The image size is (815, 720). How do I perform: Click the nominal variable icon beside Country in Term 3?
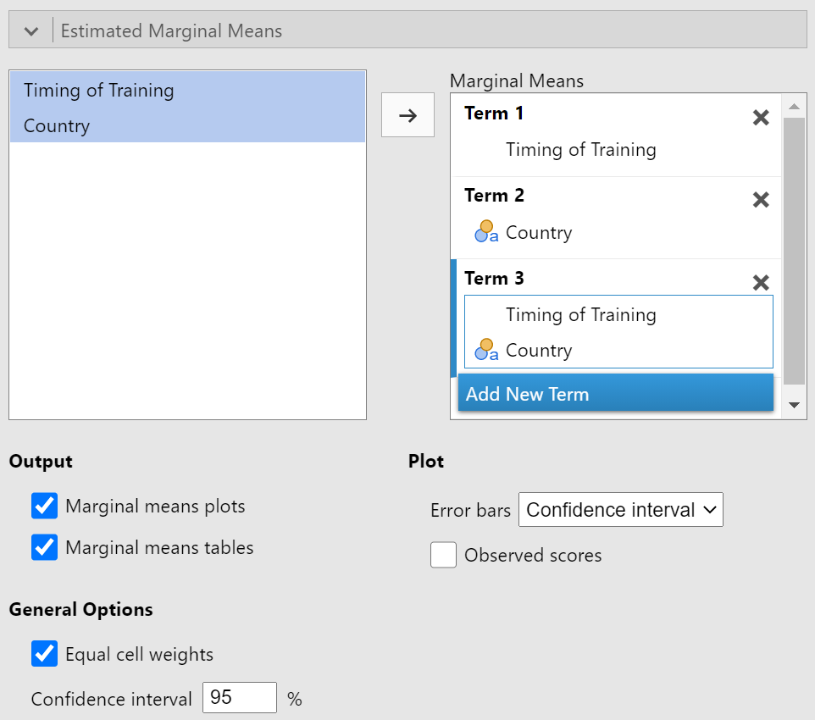(x=486, y=350)
